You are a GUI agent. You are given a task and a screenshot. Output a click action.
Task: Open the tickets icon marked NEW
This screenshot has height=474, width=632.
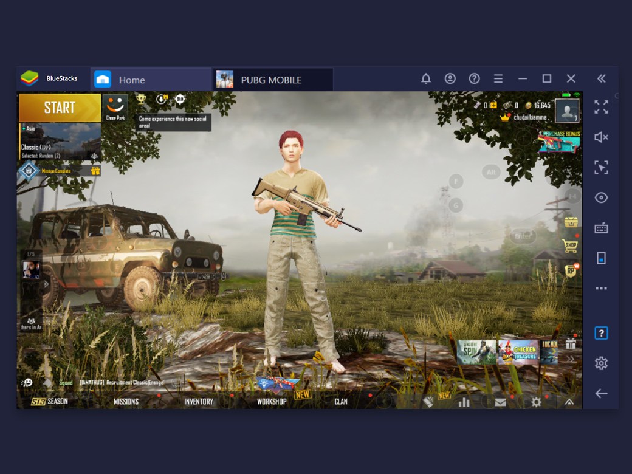(x=428, y=402)
